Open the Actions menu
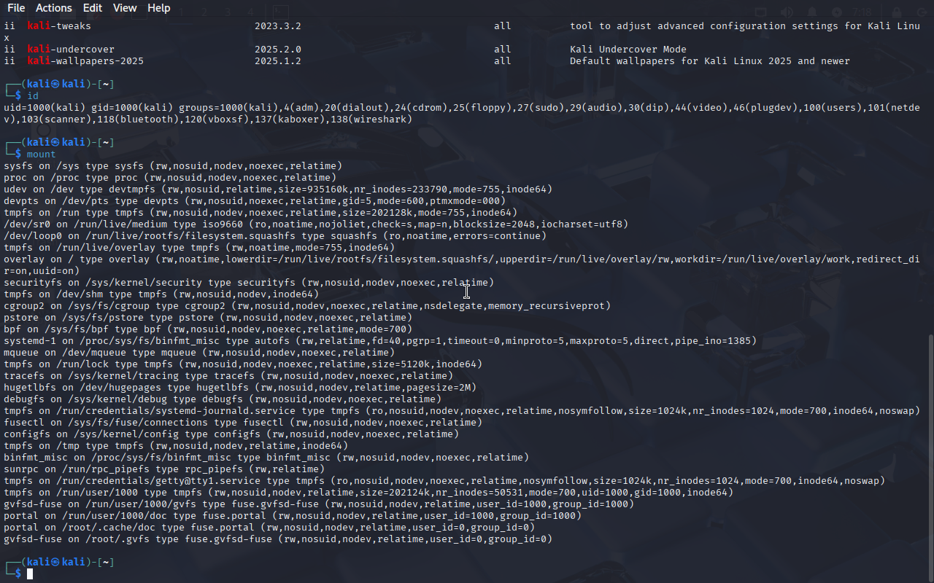 tap(53, 8)
